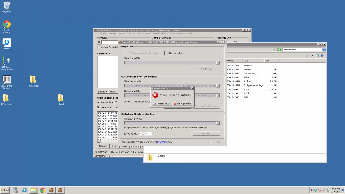Viewport: 345px width, 194px height.
Task: Open the Dropbox desktop shortcut
Action: 7,44
